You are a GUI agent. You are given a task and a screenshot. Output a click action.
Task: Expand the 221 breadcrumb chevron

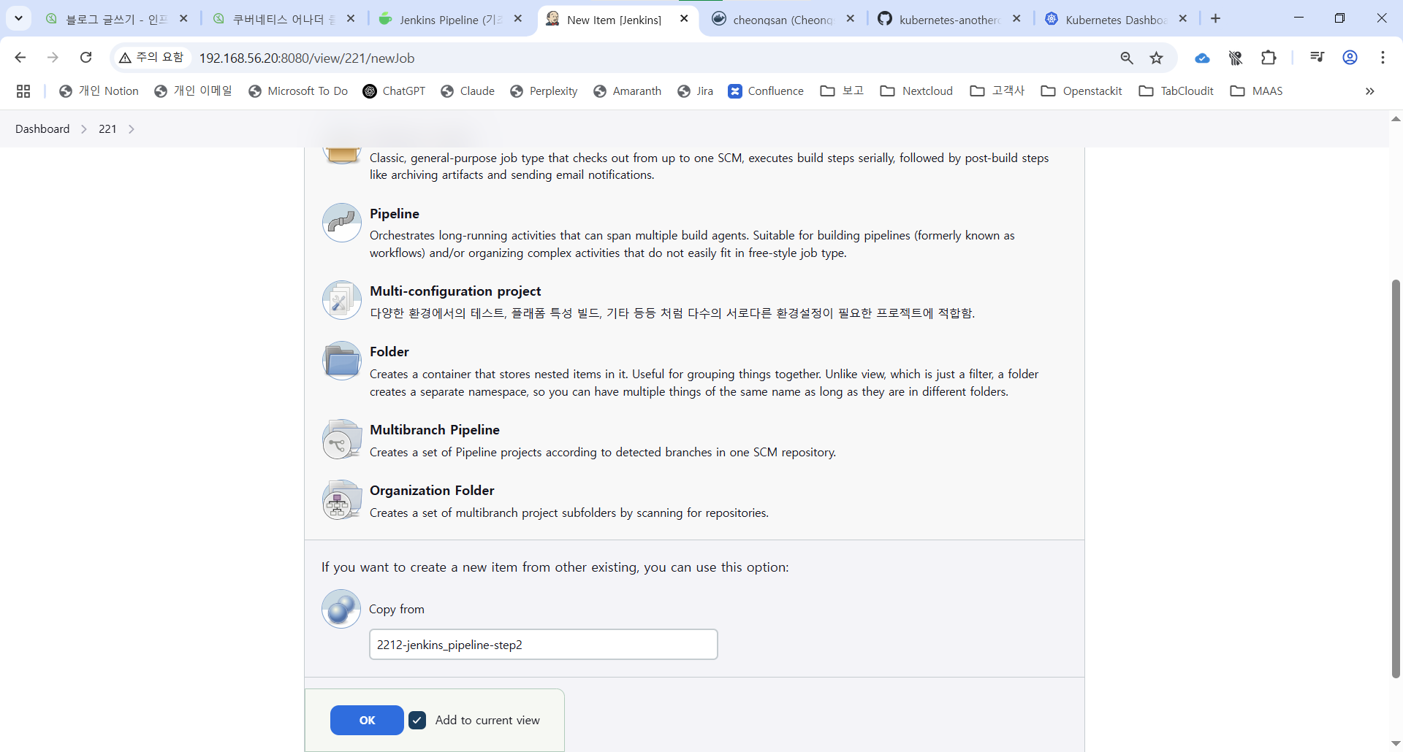[132, 129]
